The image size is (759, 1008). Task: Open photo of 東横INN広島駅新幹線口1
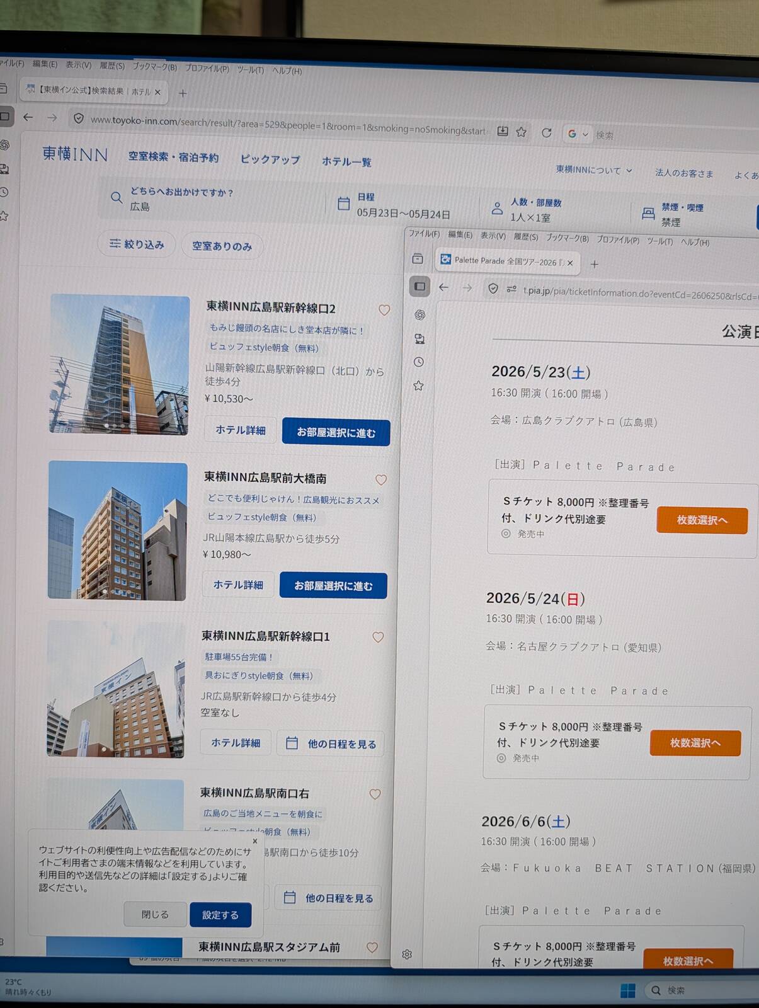point(115,689)
